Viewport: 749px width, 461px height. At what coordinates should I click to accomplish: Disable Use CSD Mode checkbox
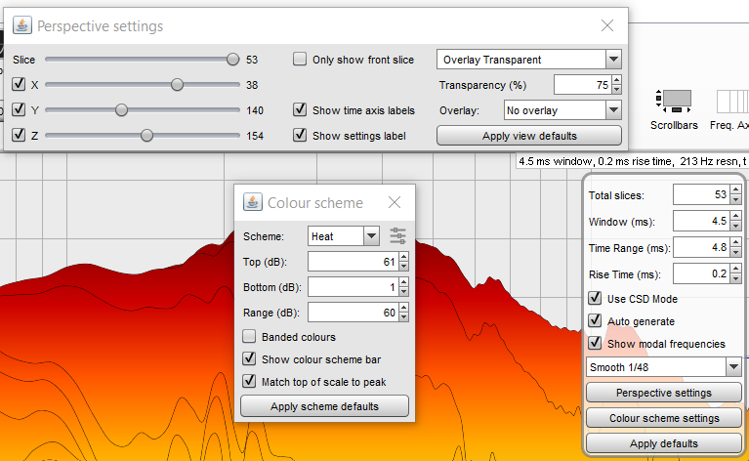pyautogui.click(x=595, y=298)
